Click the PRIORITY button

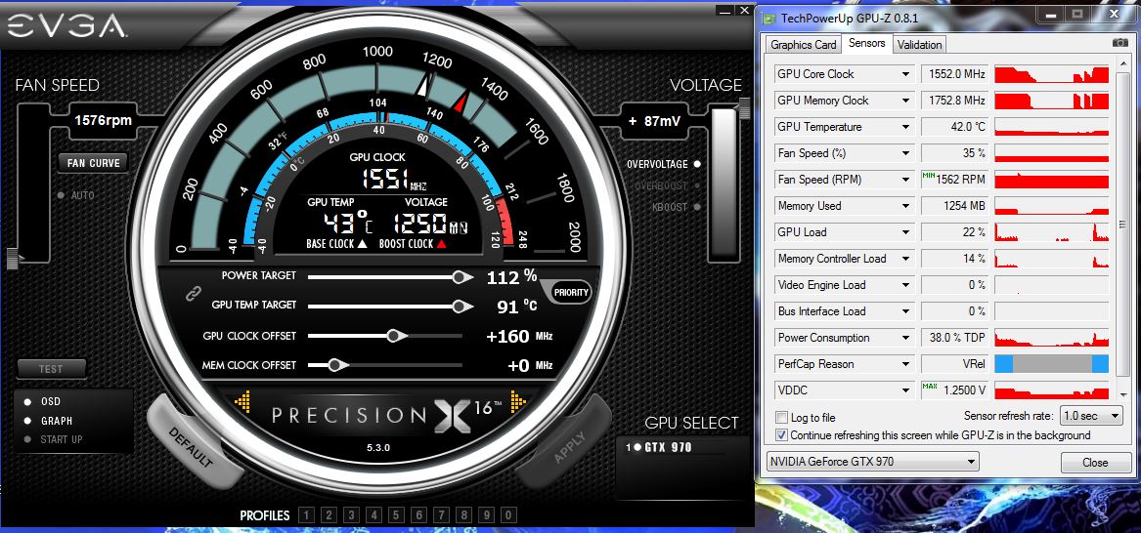tap(571, 293)
